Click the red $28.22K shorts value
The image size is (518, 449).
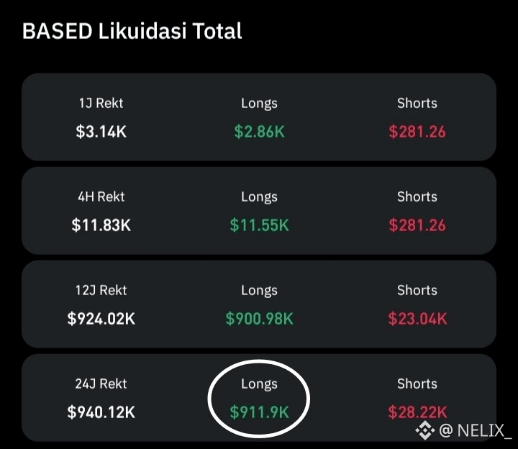coord(417,412)
